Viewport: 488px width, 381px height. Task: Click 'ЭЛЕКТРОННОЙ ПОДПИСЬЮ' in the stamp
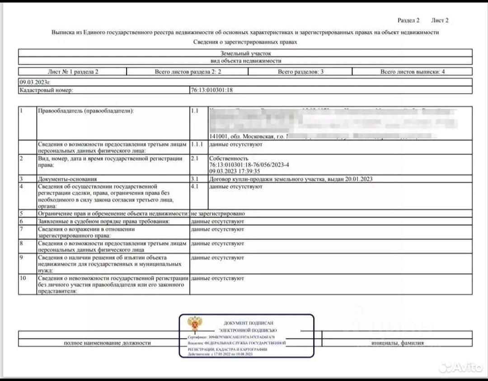248,330
